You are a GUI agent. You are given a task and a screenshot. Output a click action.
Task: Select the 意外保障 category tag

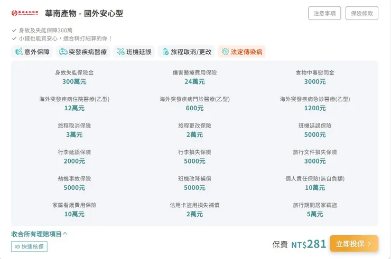(32, 52)
